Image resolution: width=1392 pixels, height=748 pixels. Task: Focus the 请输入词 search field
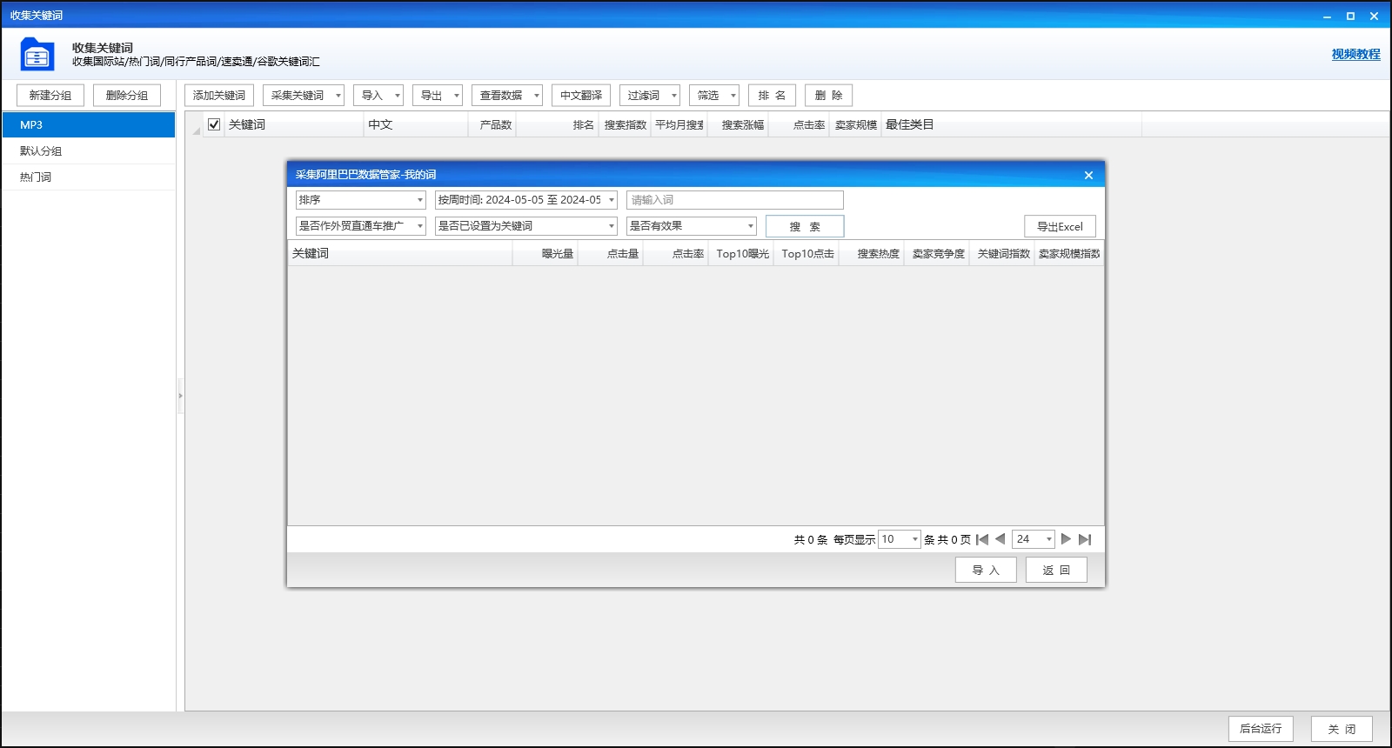[735, 200]
